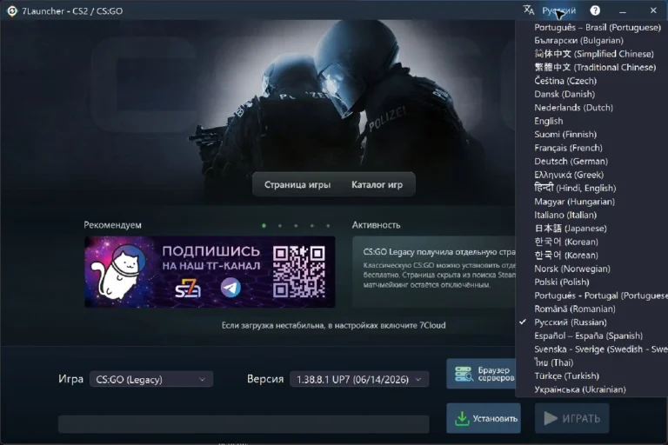This screenshot has width=668, height=445.
Task: Click the Рекомендуем section heading
Action: point(112,225)
